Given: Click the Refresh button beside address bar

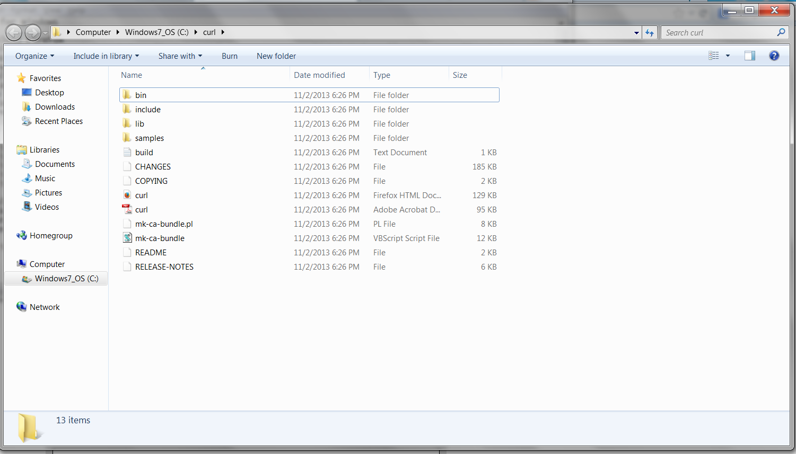Looking at the screenshot, I should coord(650,32).
